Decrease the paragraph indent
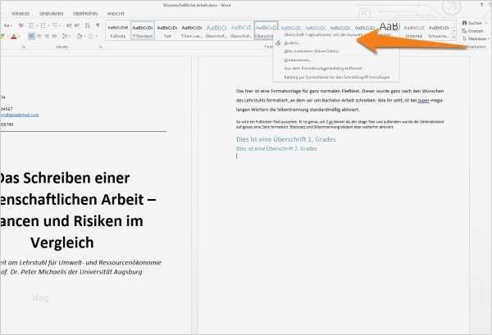The image size is (492, 335). click(69, 25)
